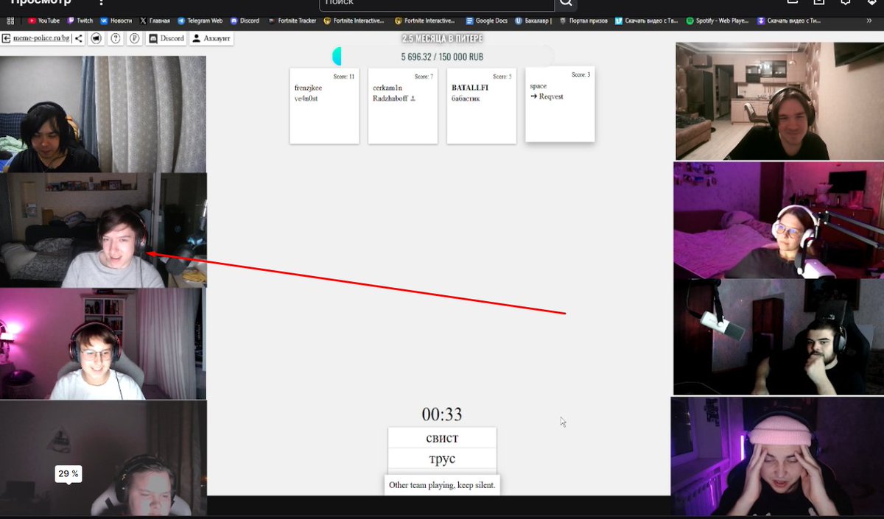Select the team card with BATALLFI and бабастик
The image size is (884, 519).
click(x=481, y=105)
